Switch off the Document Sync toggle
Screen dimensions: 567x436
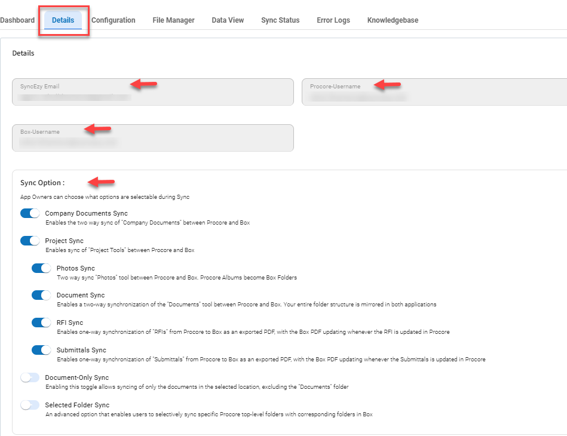tap(41, 296)
